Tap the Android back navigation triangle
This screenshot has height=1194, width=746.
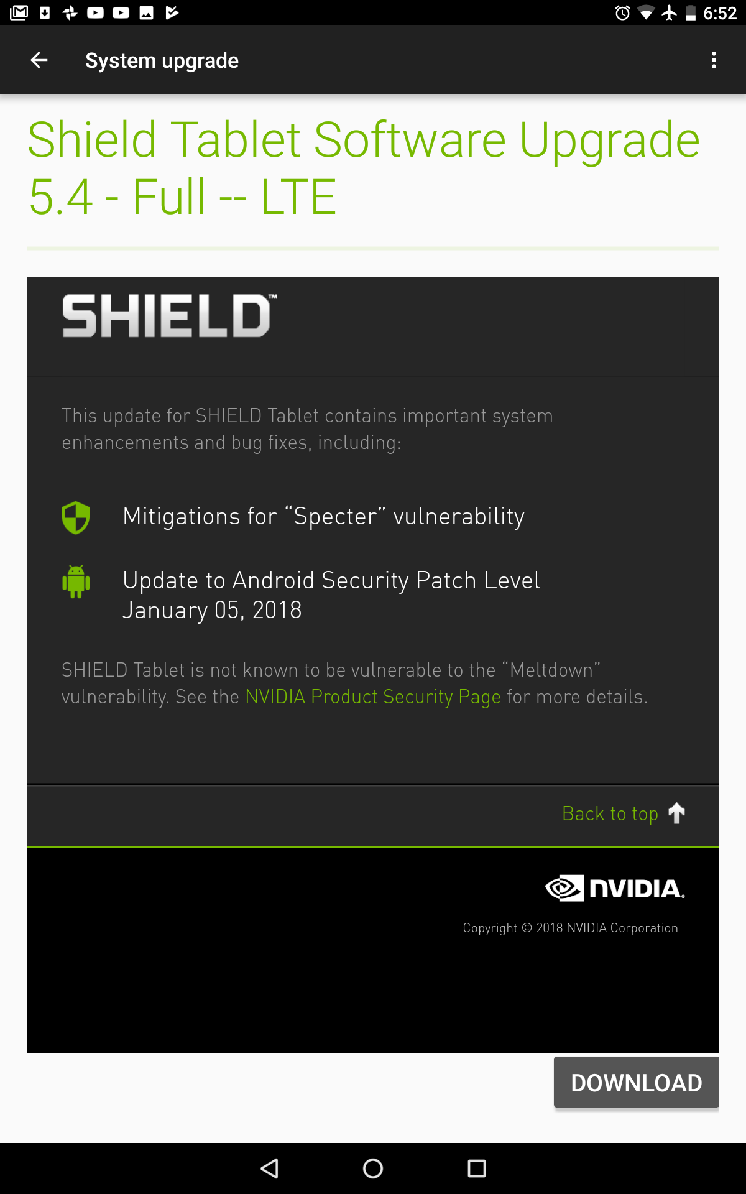[269, 1169]
